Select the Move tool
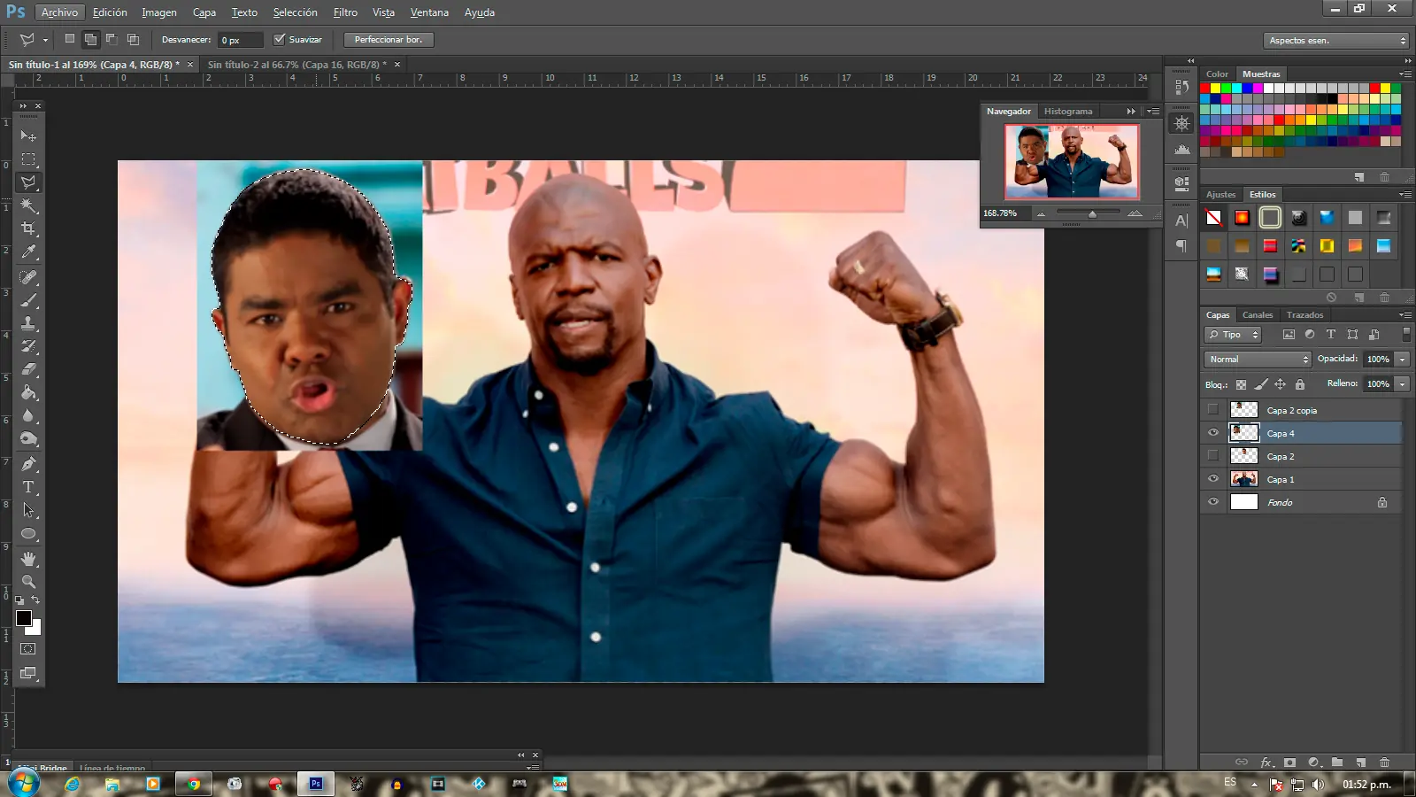The image size is (1416, 797). [x=28, y=136]
